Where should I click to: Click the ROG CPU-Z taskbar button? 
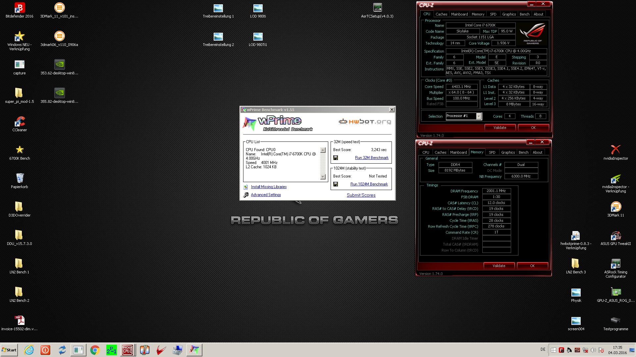[x=128, y=350]
